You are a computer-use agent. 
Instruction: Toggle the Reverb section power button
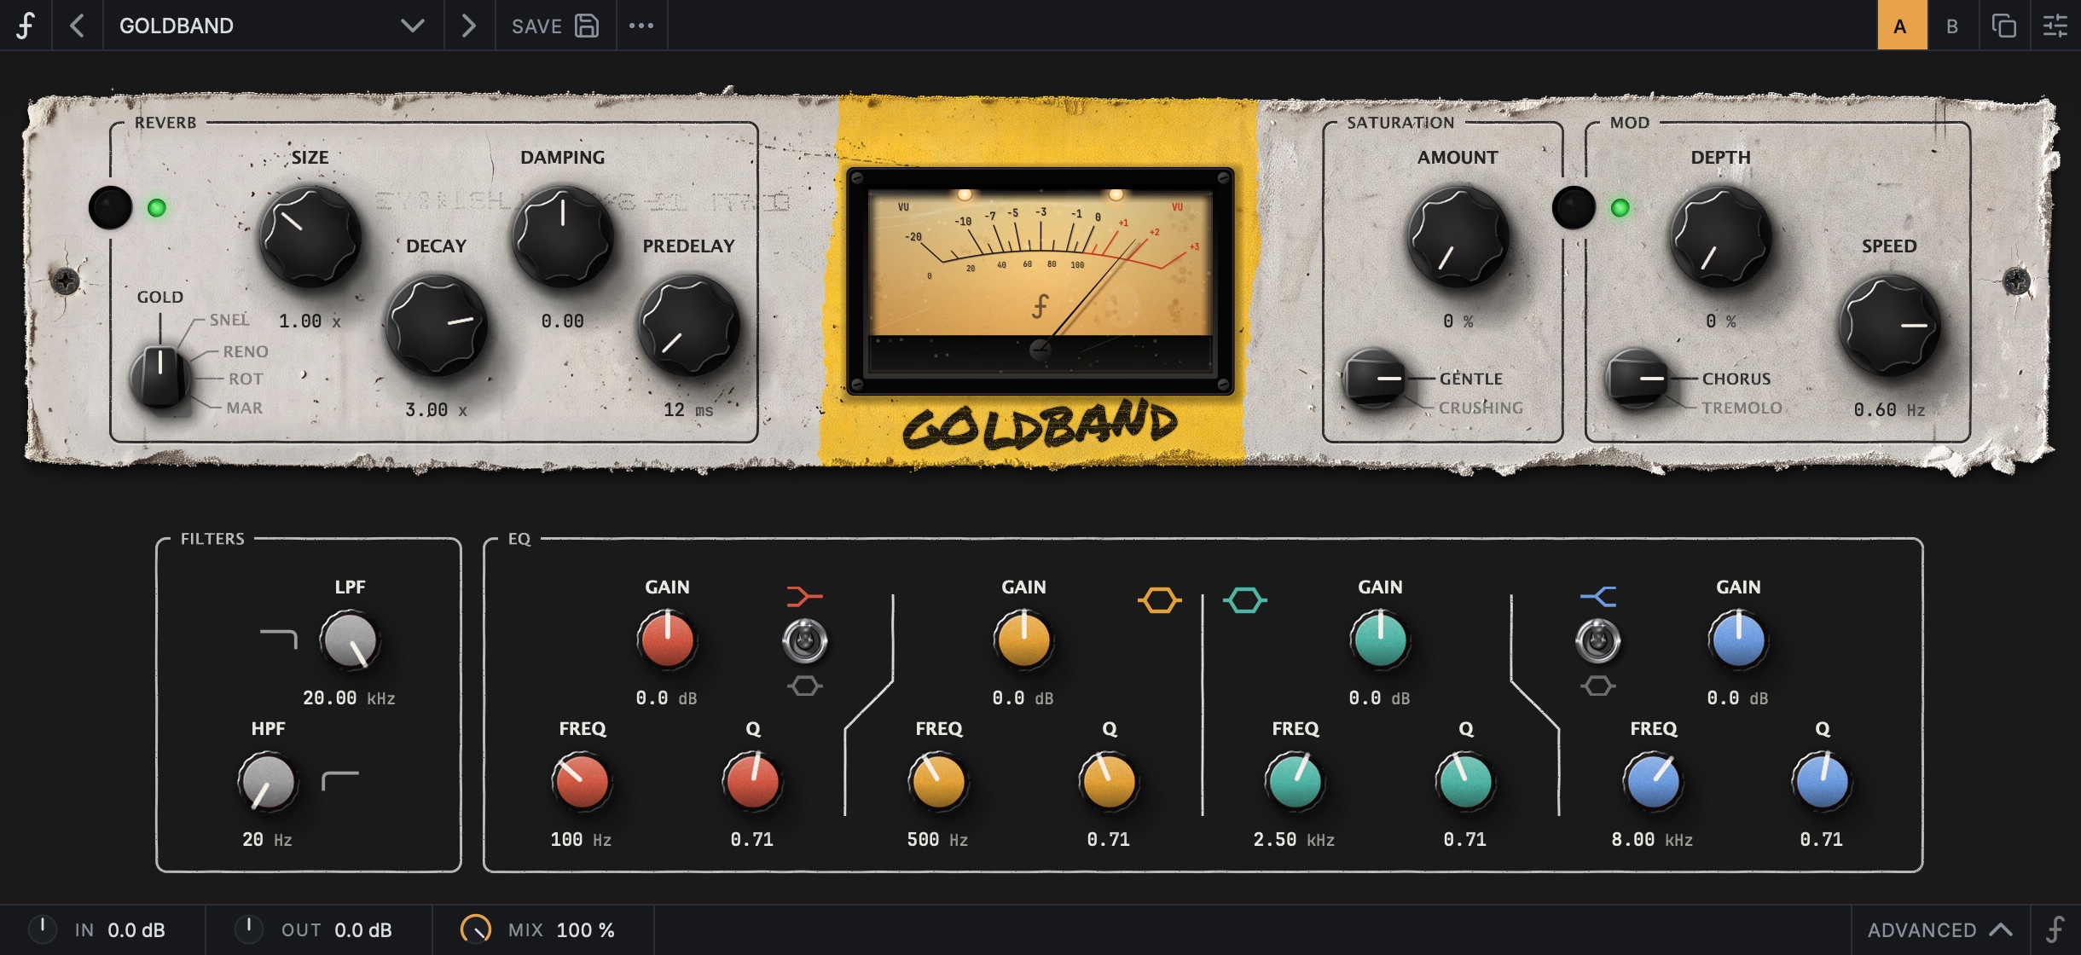[x=111, y=207]
